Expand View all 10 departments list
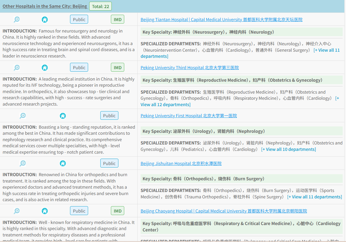 [x=288, y=149]
